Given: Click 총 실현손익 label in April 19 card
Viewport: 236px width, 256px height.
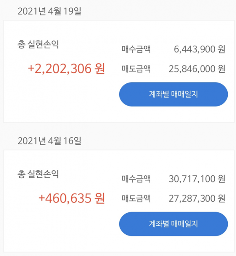Looking at the screenshot, I should pos(38,44).
